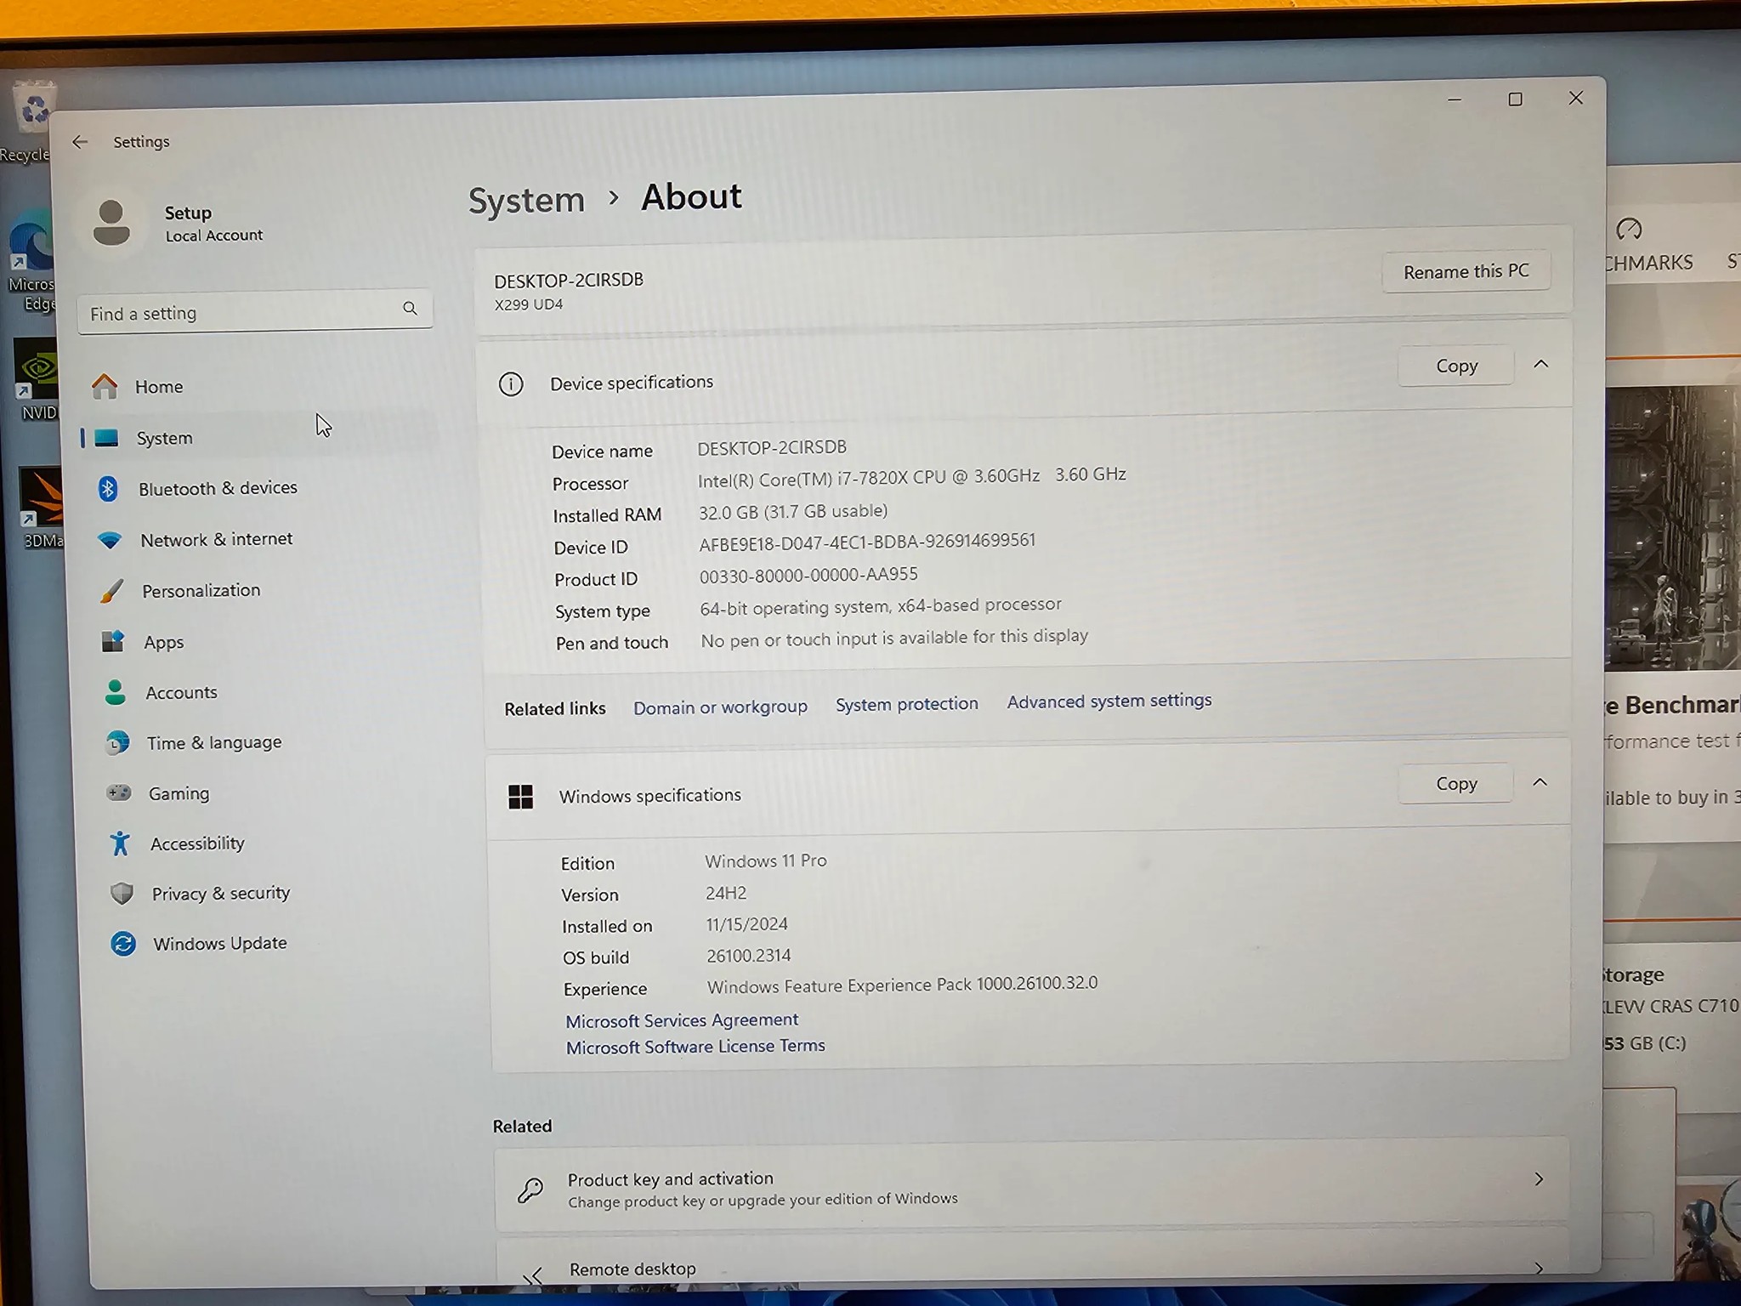Image resolution: width=1741 pixels, height=1306 pixels.
Task: Click the Accessibility icon in the sidebar
Action: click(119, 843)
